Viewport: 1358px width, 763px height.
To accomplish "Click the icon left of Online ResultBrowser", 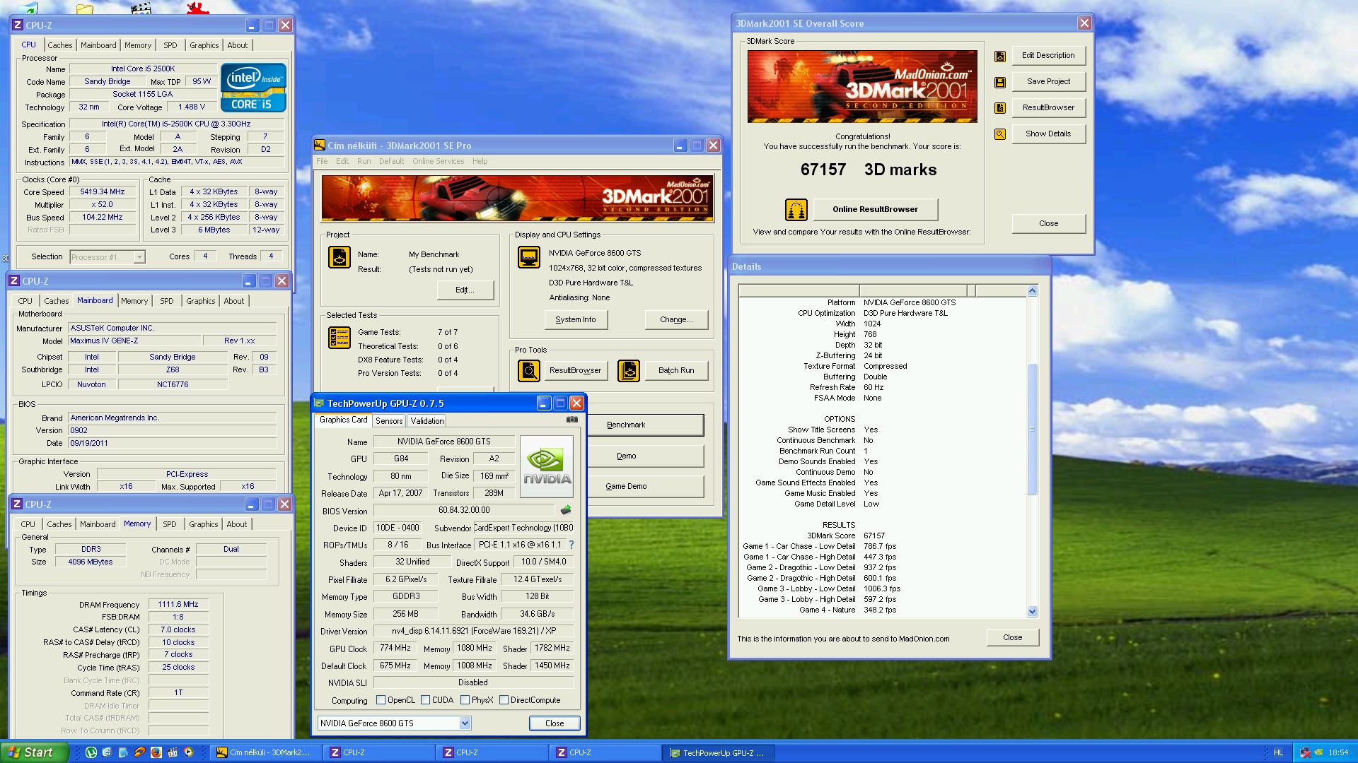I will point(796,210).
